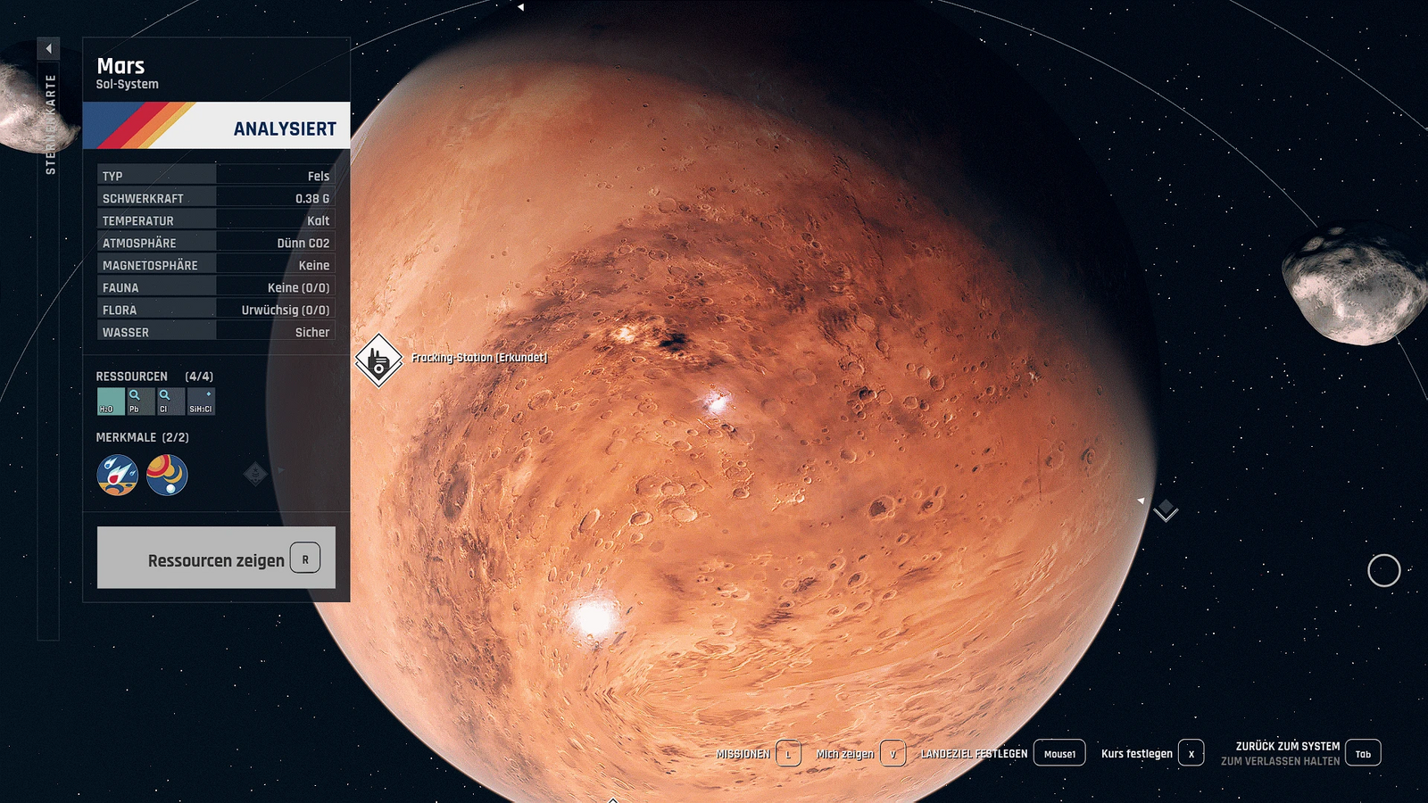Click the Fracking-Station landing site marker
This screenshot has width=1428, height=803.
point(380,360)
